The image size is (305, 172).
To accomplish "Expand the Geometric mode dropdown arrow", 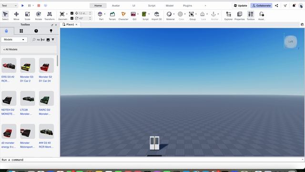I will point(67,14).
